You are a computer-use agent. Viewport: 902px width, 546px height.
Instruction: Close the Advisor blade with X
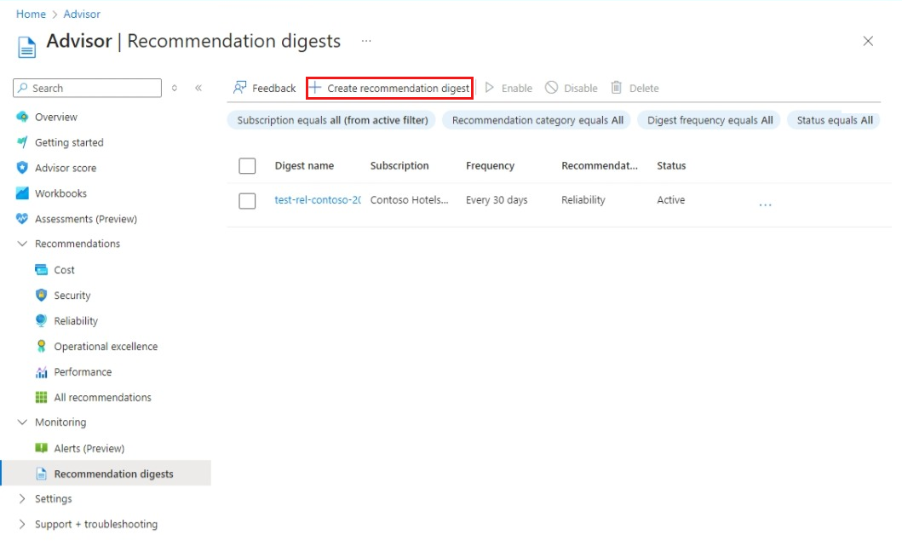coord(868,41)
